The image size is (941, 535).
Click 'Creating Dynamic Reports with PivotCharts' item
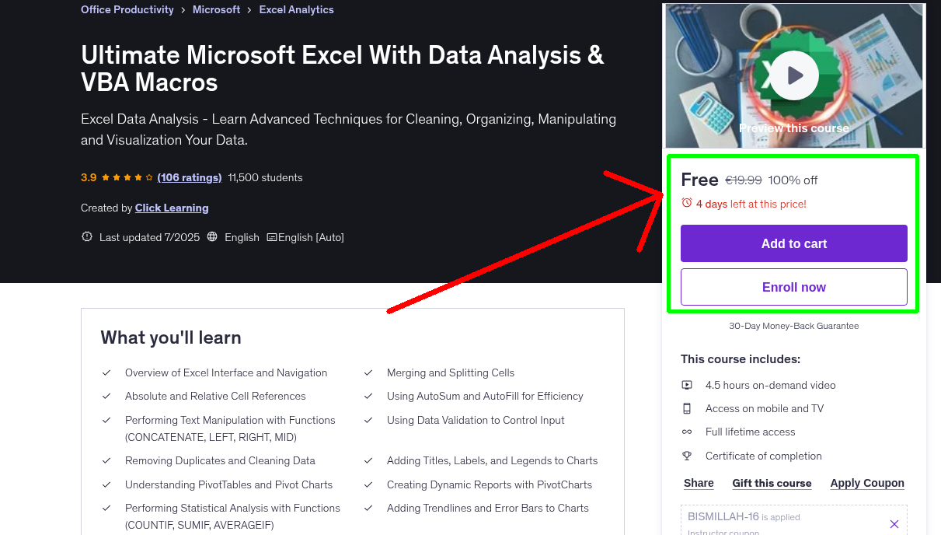(490, 484)
